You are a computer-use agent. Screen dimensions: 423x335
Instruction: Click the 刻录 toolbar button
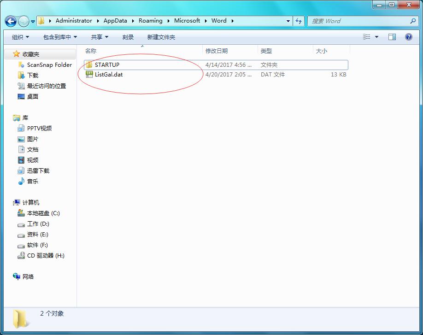[128, 37]
